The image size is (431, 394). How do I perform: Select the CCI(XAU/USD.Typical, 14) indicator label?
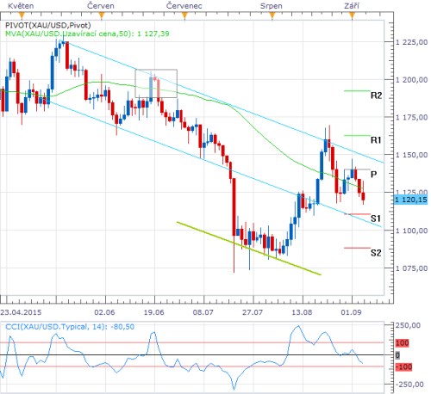click(70, 327)
